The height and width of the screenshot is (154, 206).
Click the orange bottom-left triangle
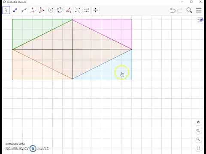32,69
